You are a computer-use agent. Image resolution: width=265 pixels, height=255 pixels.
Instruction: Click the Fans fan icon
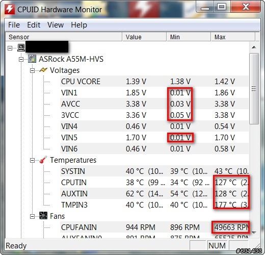tap(43, 216)
